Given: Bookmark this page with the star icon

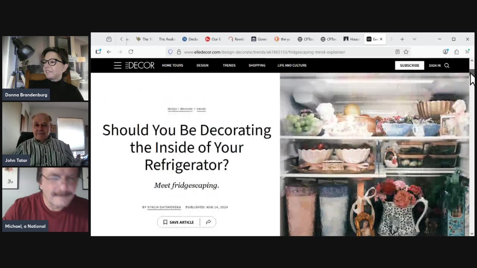Looking at the screenshot, I should coord(406,52).
